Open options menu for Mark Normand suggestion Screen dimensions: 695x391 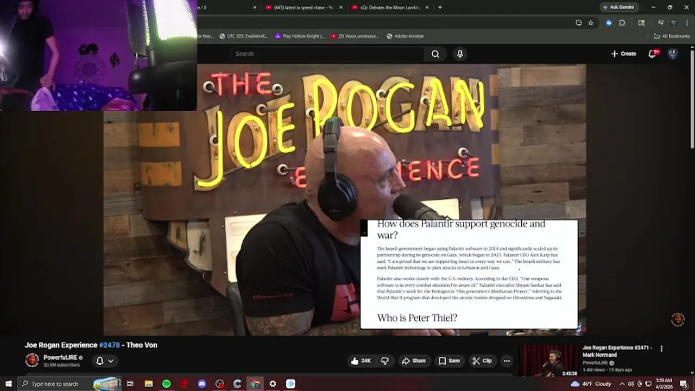click(x=661, y=349)
